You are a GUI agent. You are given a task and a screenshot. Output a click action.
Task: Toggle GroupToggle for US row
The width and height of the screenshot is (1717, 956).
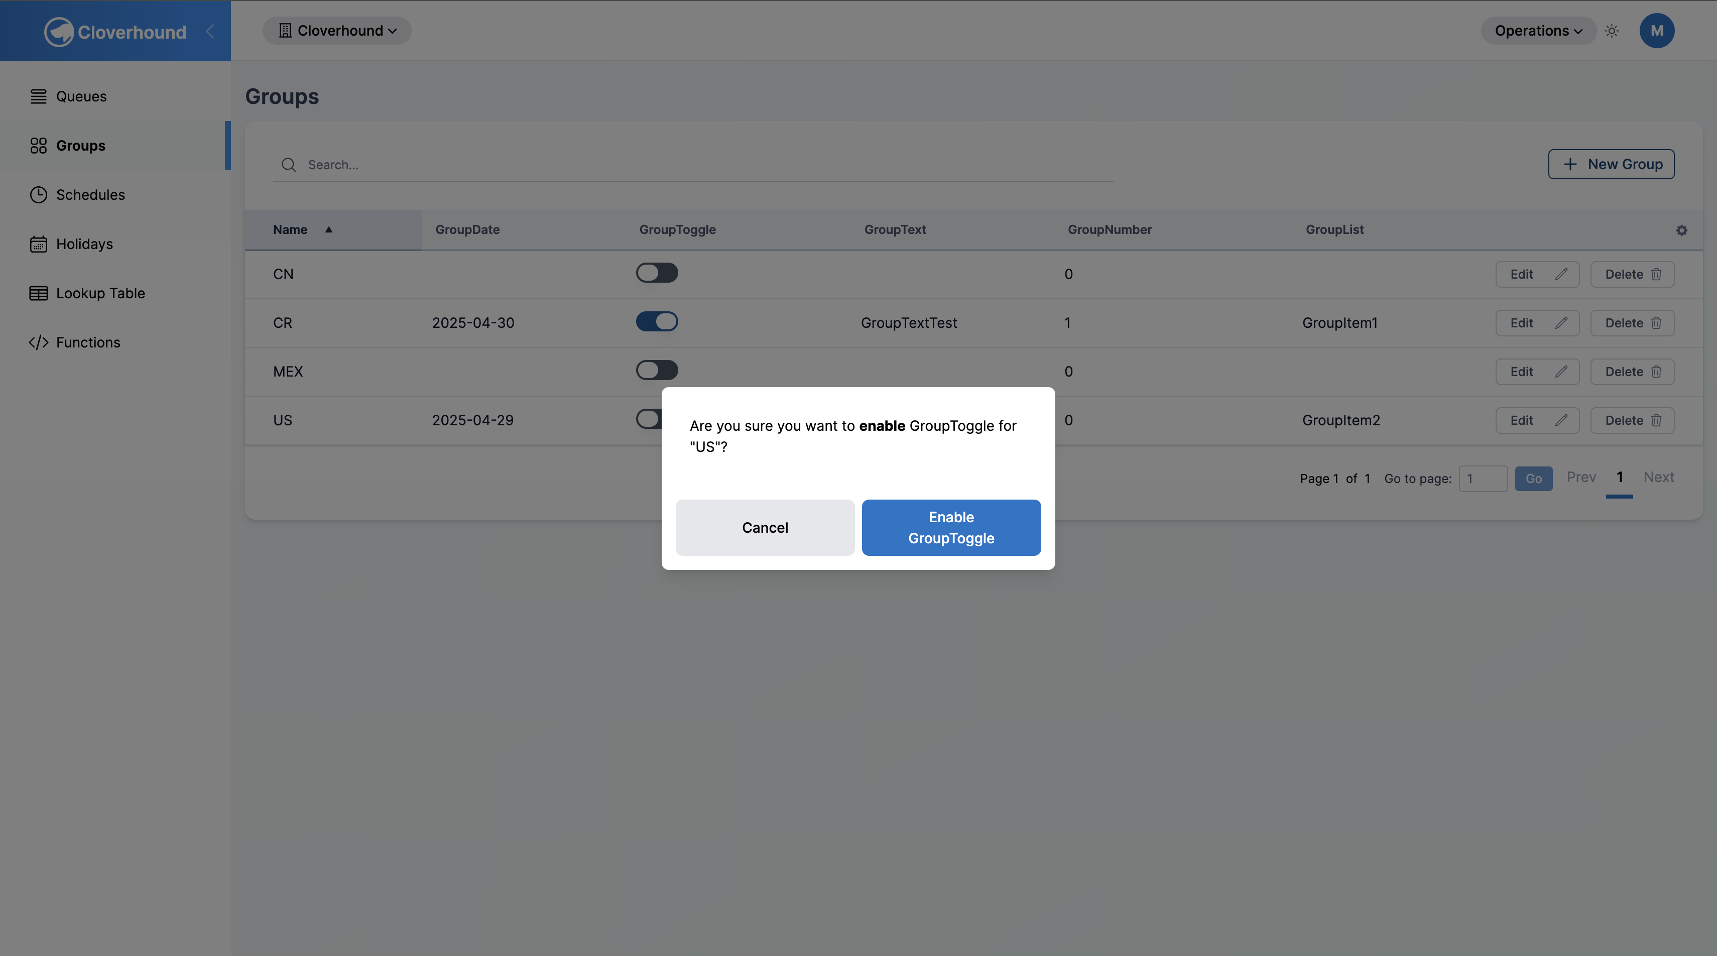(x=649, y=419)
